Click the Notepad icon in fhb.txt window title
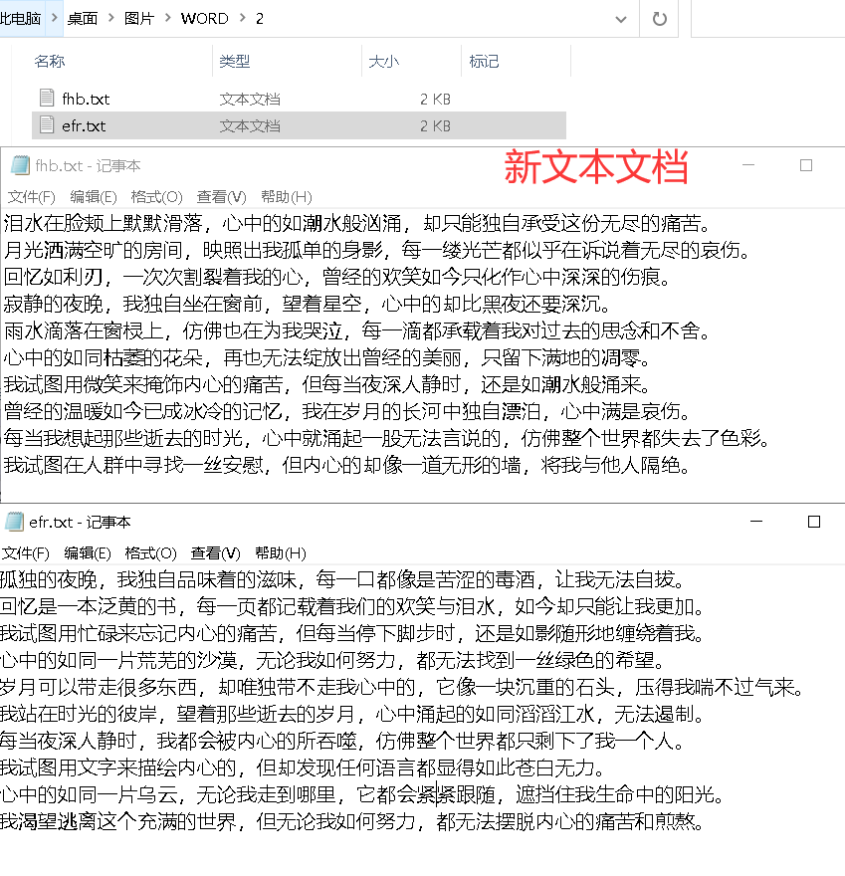 pos(20,165)
